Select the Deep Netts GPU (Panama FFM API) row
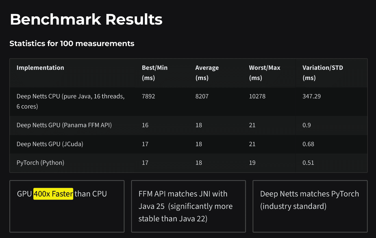The image size is (376, 238). pyautogui.click(x=64, y=125)
